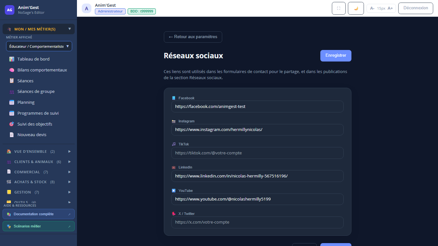Open the Documentation complète link

tap(38, 214)
